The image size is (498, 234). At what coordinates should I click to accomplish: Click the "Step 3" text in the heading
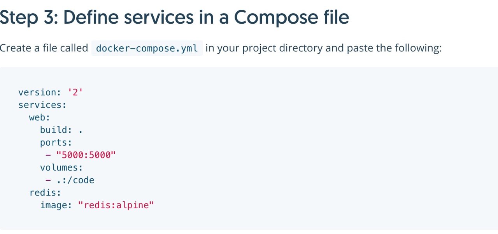[26, 18]
